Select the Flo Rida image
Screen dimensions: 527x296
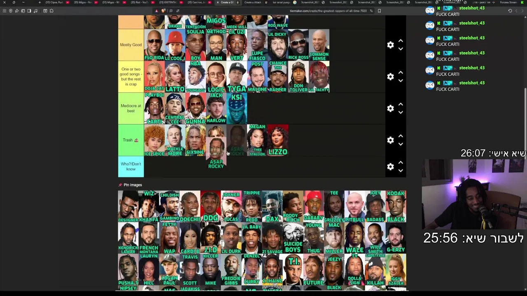(x=154, y=45)
